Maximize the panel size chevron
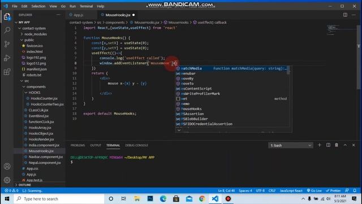Image resolution: width=362 pixels, height=204 pixels. point(345,145)
